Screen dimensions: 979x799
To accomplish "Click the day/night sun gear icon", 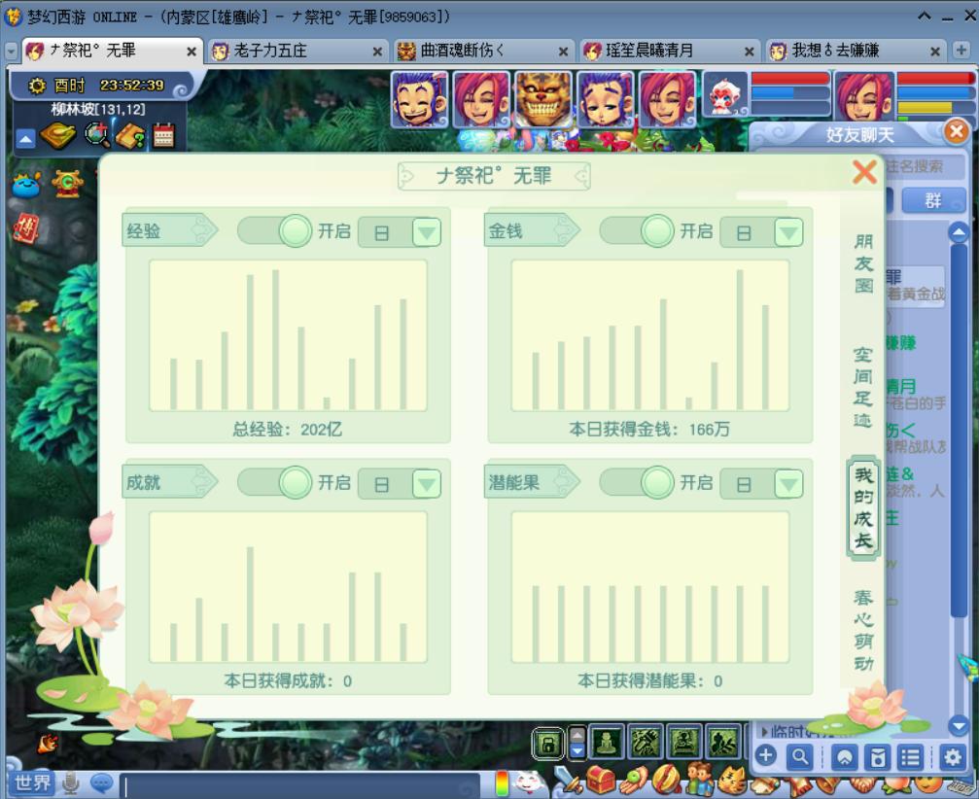I will 37,86.
